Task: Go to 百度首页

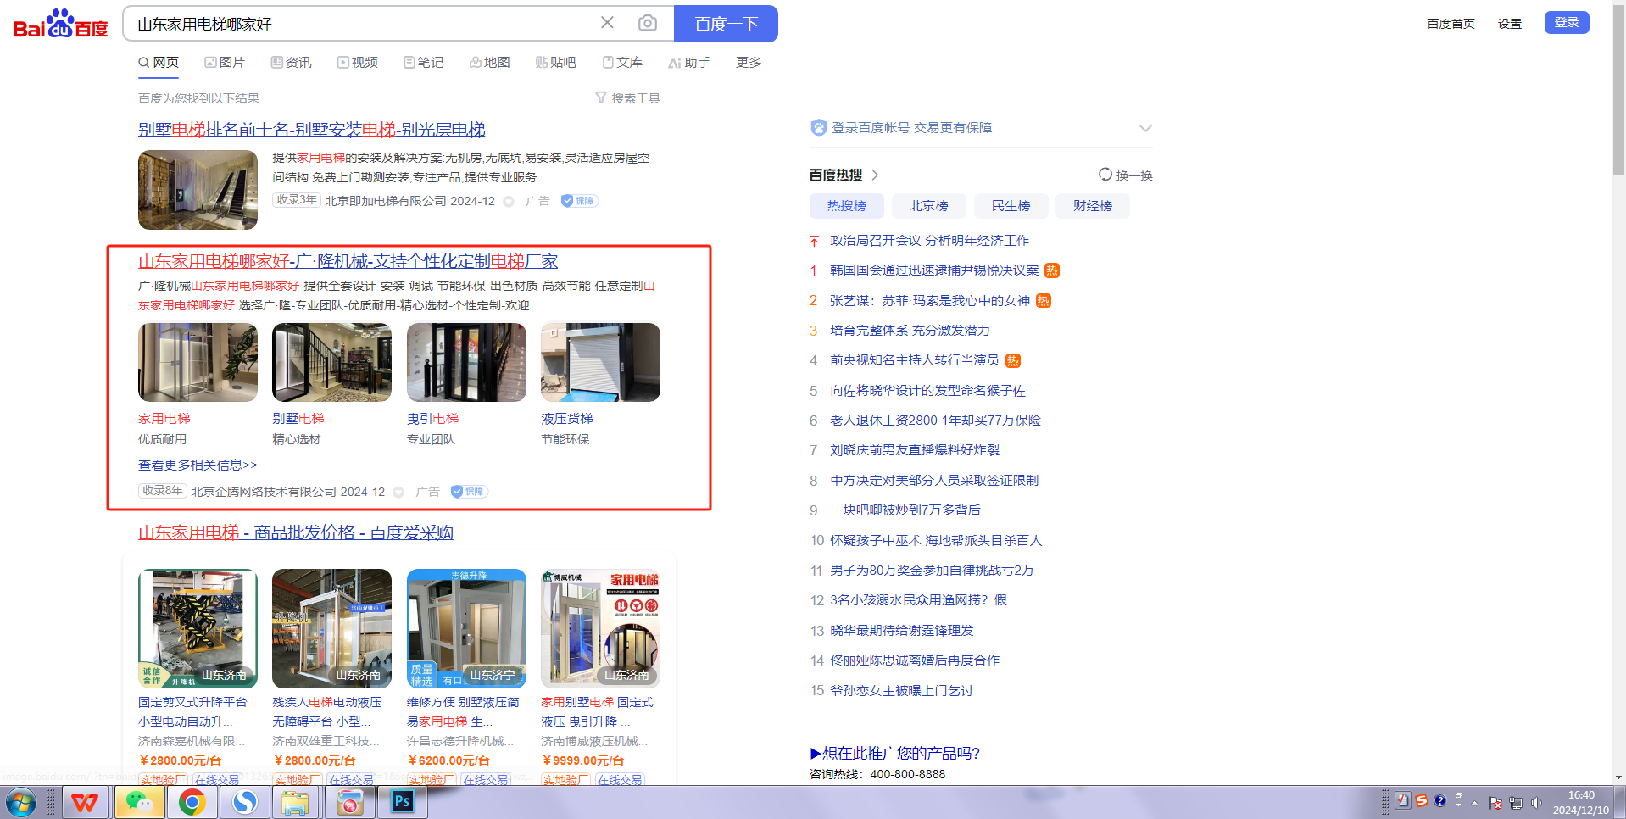Action: pos(1451,24)
